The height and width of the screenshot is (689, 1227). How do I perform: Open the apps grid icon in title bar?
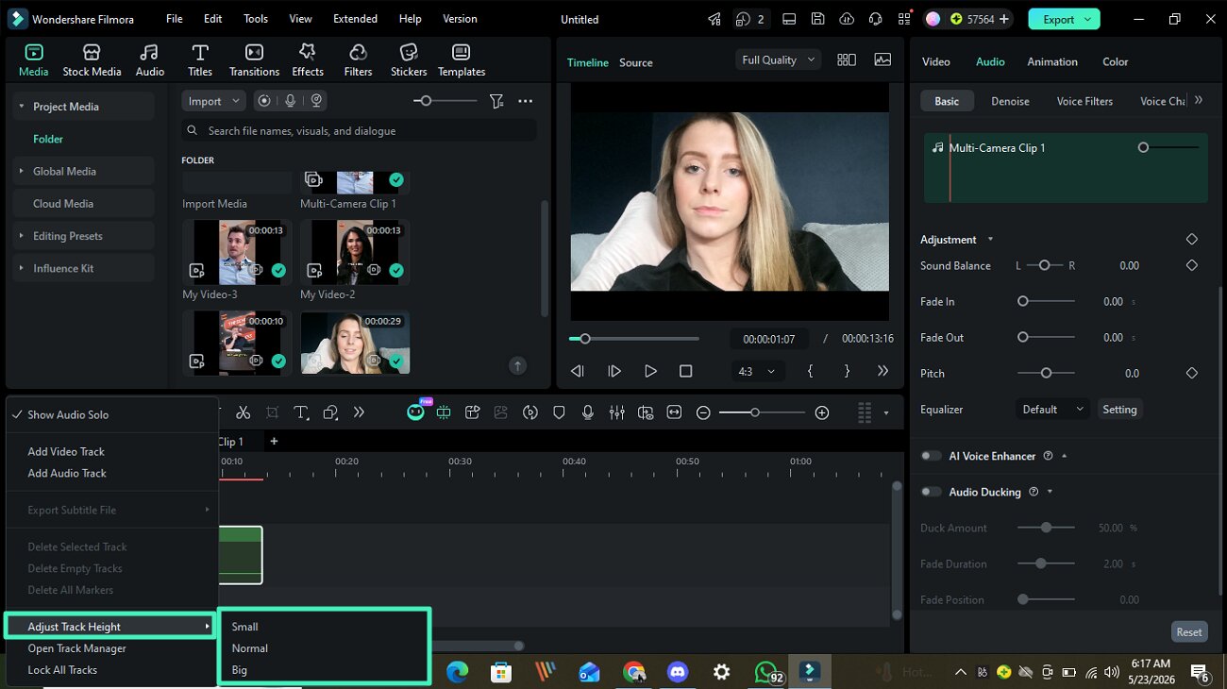(905, 19)
